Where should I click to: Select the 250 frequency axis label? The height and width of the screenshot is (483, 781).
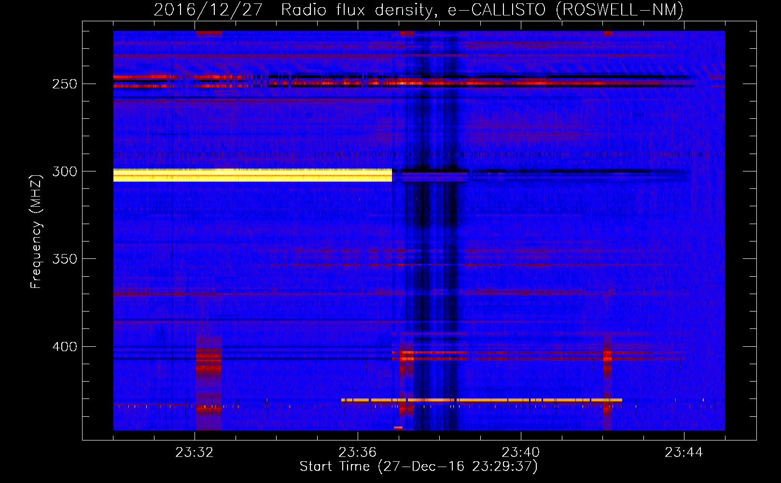coord(65,84)
